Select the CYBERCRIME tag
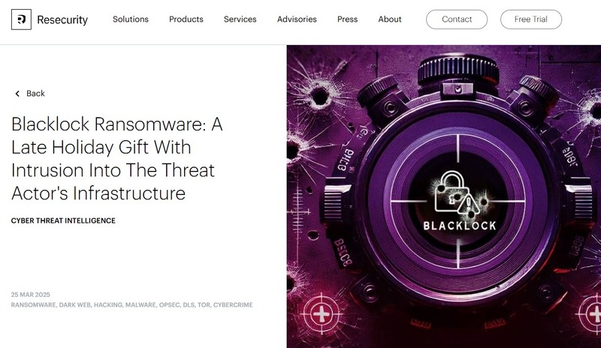Screen dimensions: 601x348 click(x=233, y=305)
